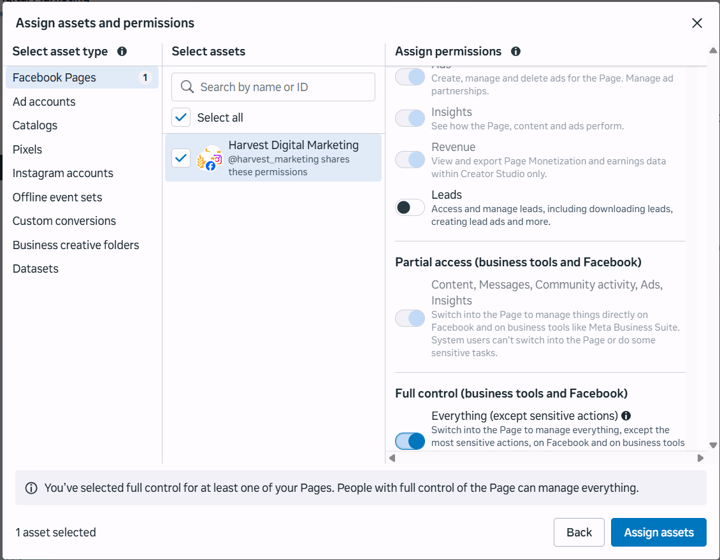Click the permissions panel scroll down arrow
Image resolution: width=720 pixels, height=560 pixels.
pos(713,445)
